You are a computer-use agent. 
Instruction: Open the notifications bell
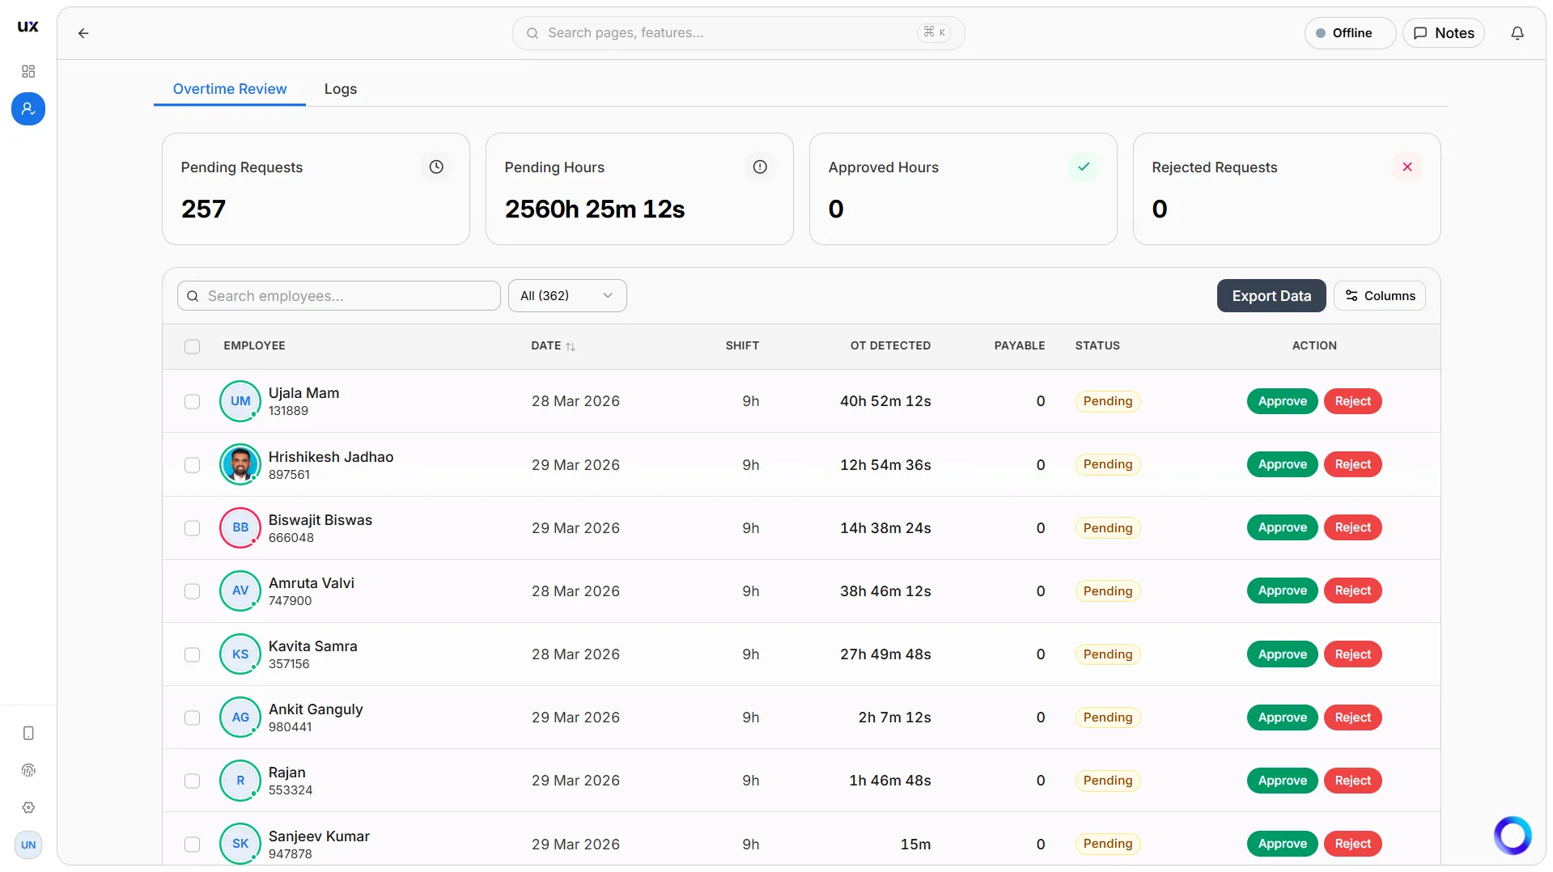pos(1517,33)
